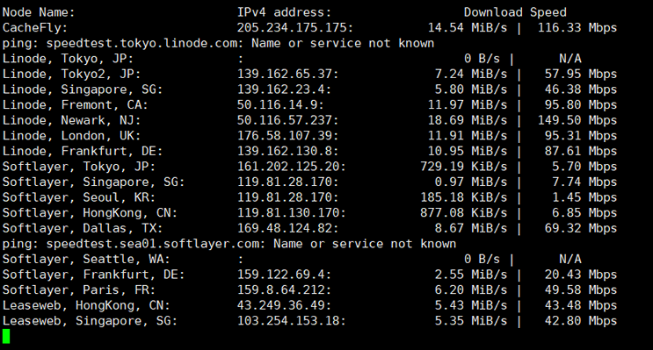Click the Download Speed column header
The width and height of the screenshot is (653, 350).
pos(515,12)
